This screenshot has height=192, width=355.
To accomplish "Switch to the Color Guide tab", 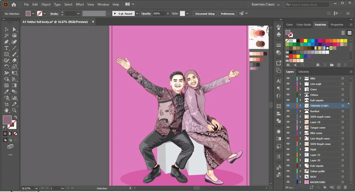I will tap(304, 24).
